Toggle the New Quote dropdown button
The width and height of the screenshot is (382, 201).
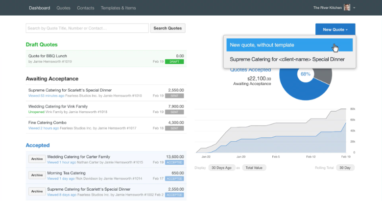pyautogui.click(x=335, y=29)
